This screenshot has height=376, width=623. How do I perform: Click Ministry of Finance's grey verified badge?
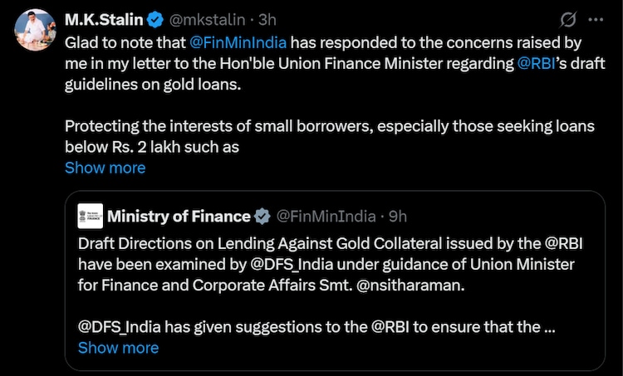262,217
